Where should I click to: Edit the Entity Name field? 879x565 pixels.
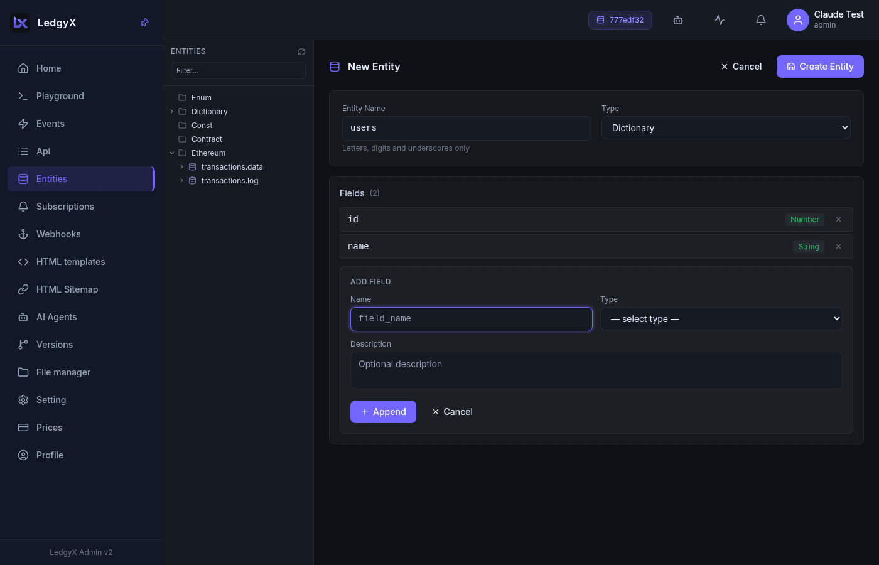tap(466, 128)
